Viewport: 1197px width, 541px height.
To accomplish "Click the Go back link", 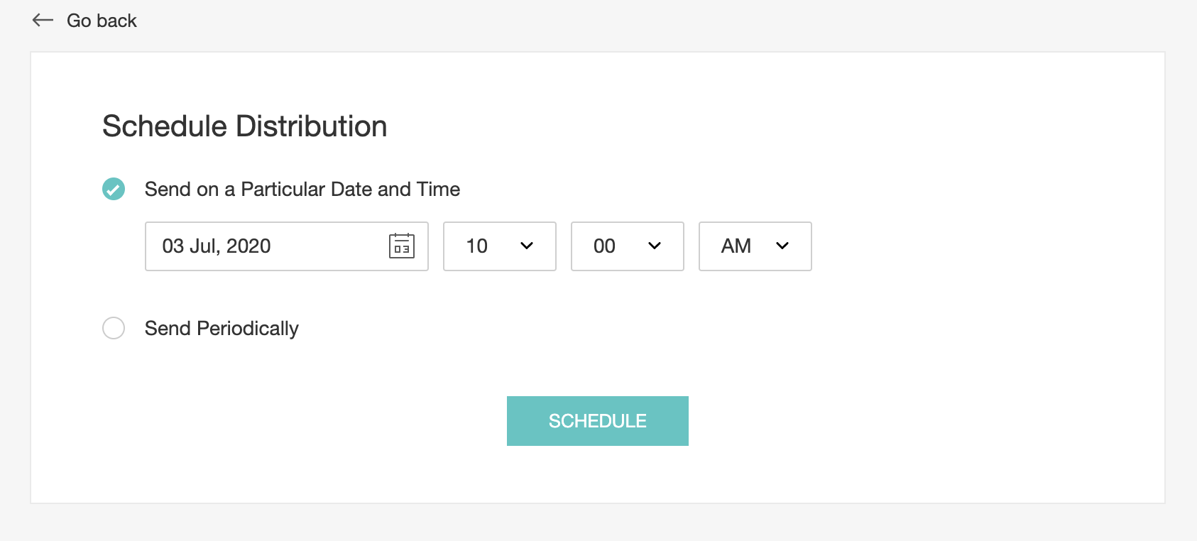I will coord(101,20).
